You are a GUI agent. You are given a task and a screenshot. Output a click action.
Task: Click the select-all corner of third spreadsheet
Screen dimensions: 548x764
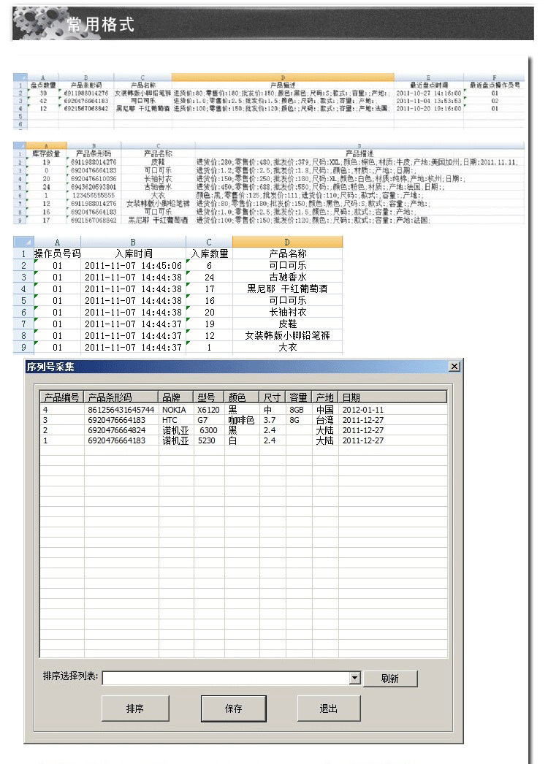[x=23, y=242]
